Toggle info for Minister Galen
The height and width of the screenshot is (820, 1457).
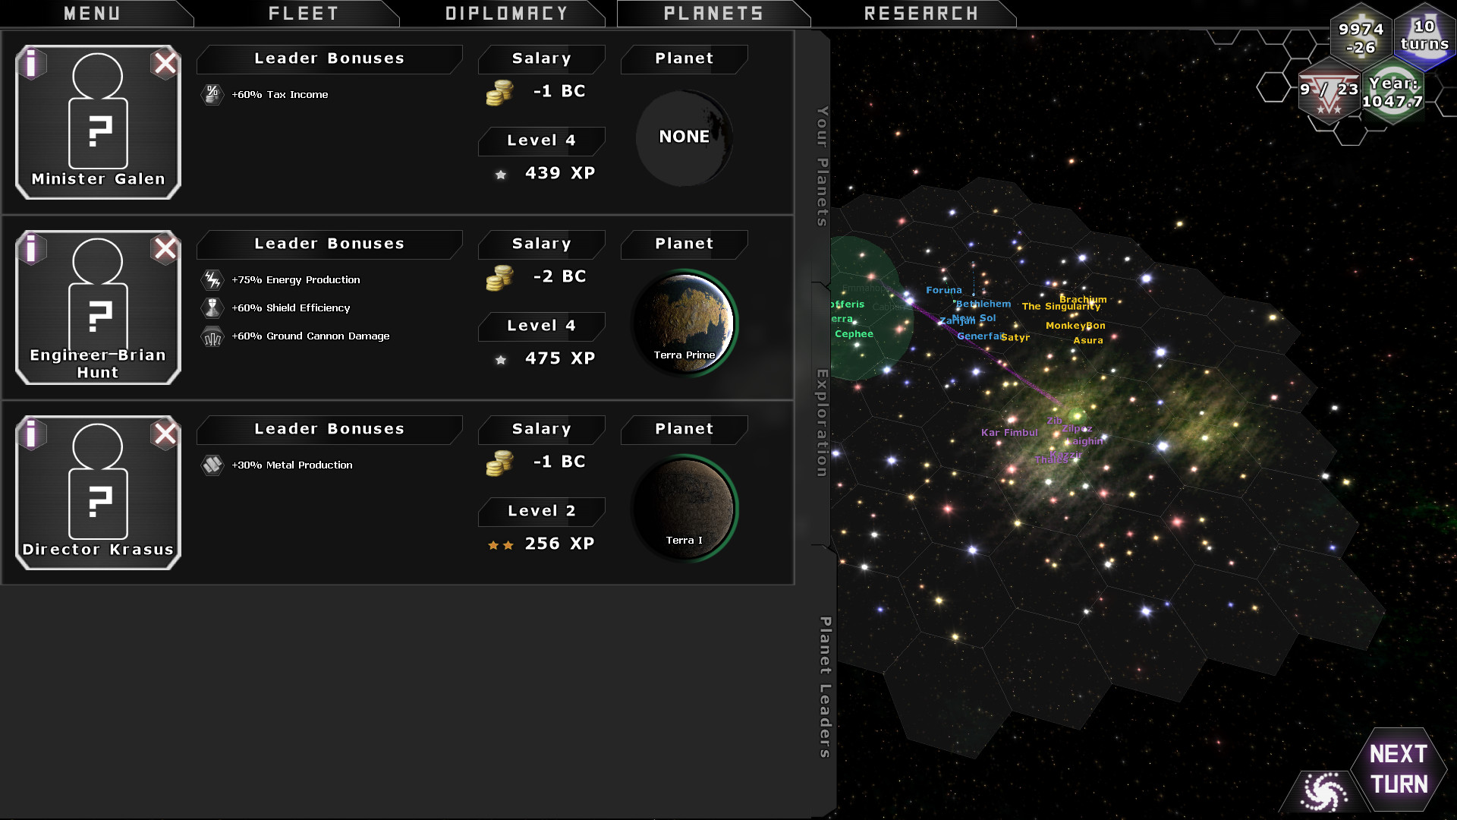[31, 64]
